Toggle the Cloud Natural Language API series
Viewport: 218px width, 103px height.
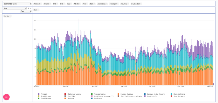[102, 96]
